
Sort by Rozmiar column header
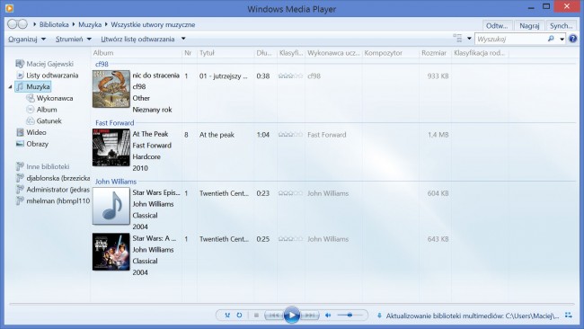click(435, 53)
